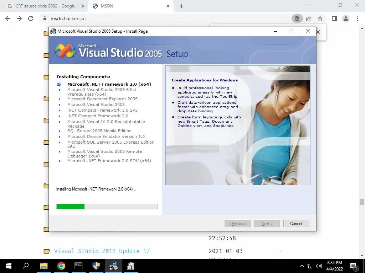Click 'Installing Microsoft .NET Framework 2.0 (x64)...' status text

(96, 189)
